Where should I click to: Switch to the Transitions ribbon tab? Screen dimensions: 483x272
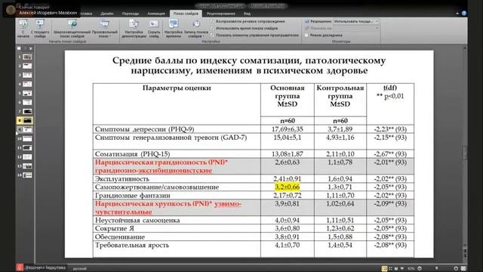pyautogui.click(x=131, y=14)
